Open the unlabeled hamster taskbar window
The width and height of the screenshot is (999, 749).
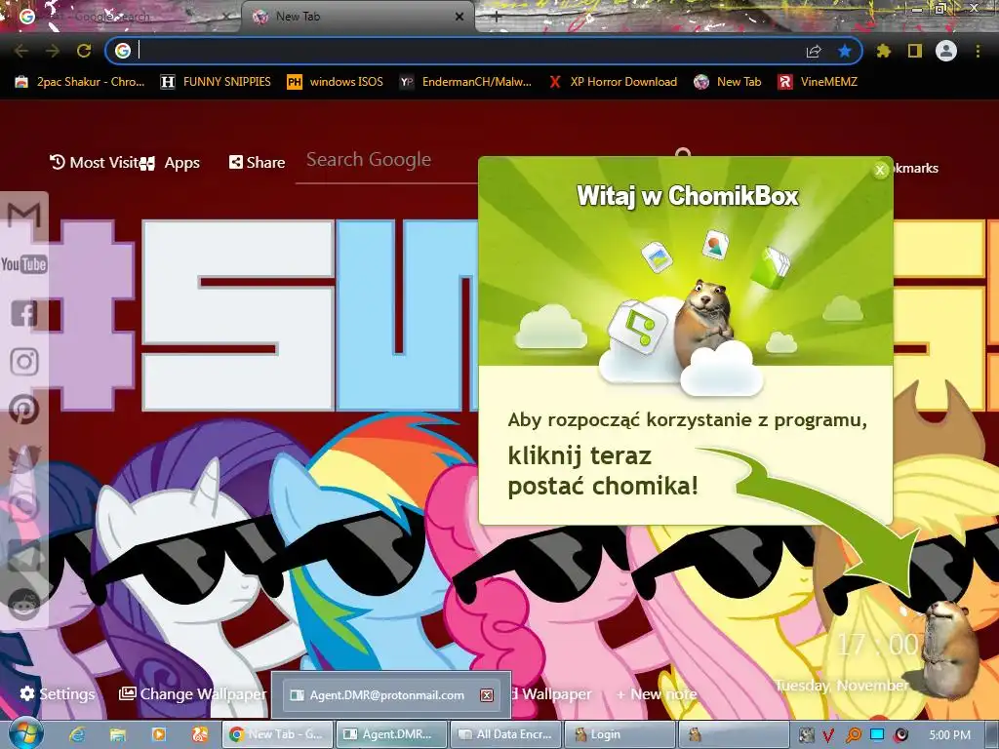coord(734,734)
